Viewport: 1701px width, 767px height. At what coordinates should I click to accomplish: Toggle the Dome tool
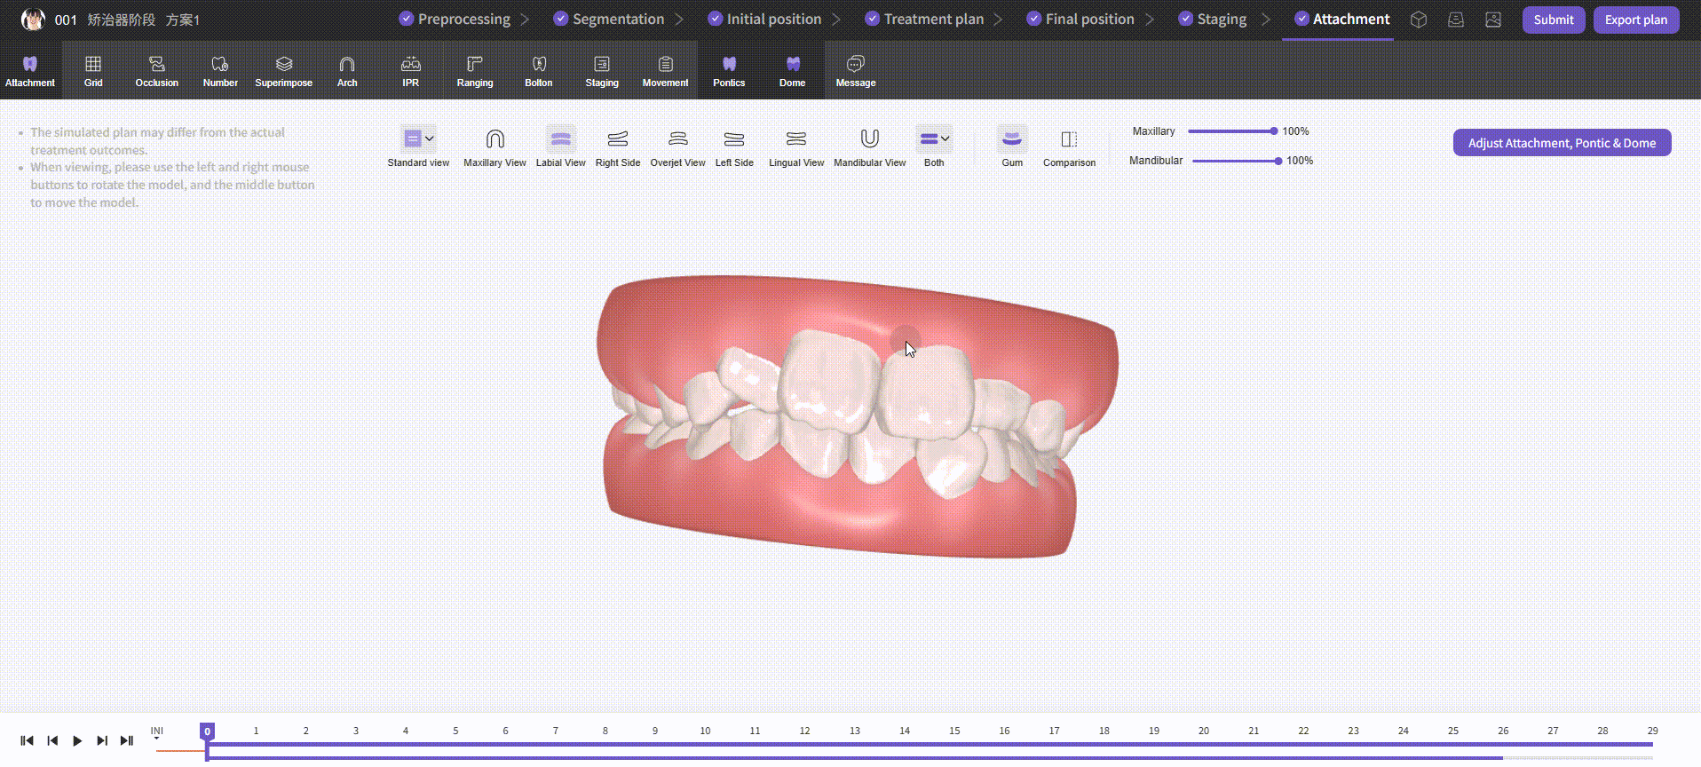coord(793,70)
